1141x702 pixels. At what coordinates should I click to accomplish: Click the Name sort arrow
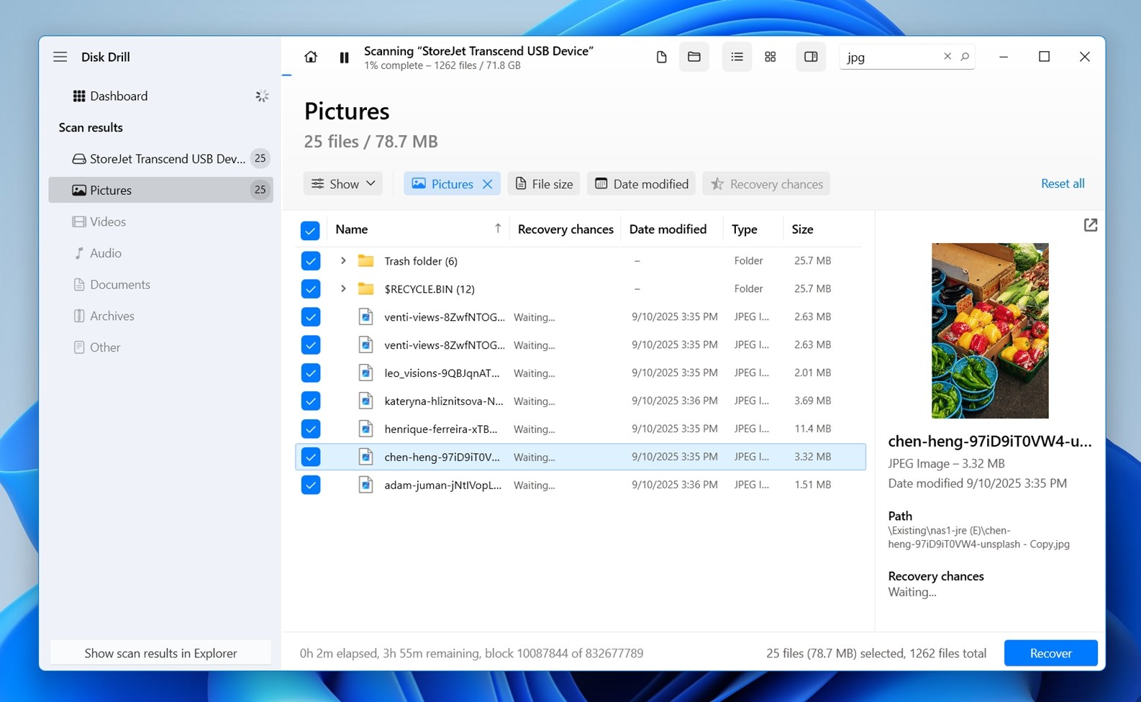(x=497, y=228)
